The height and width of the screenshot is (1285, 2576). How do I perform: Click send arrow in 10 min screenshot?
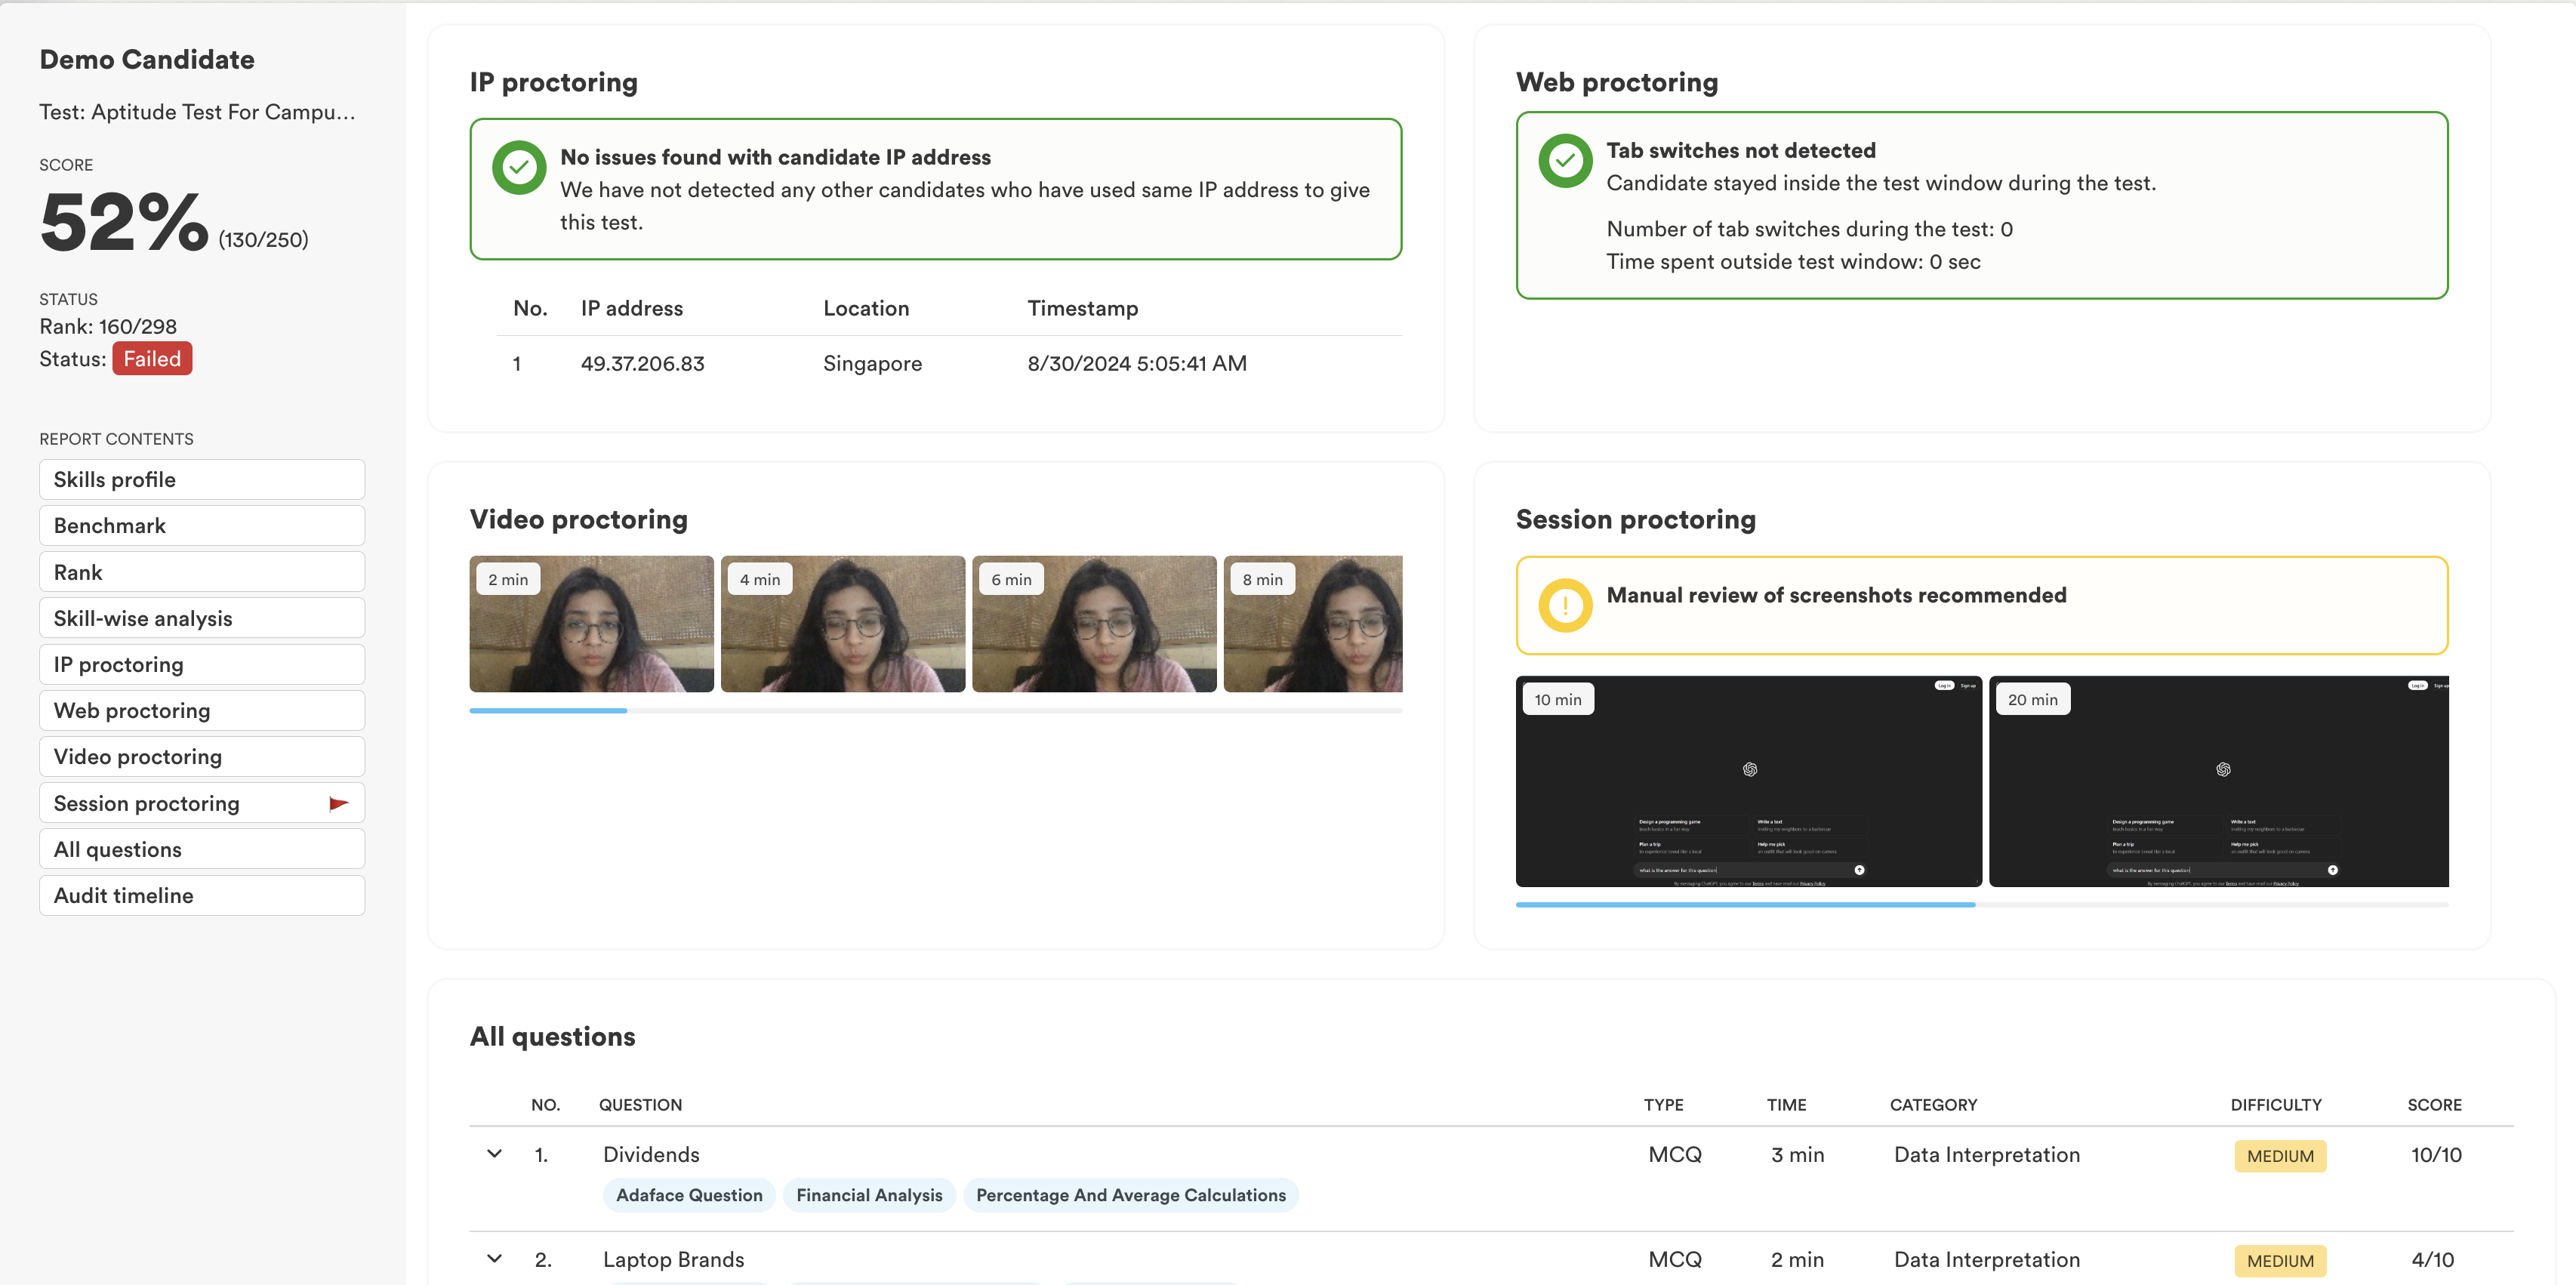coord(1859,870)
